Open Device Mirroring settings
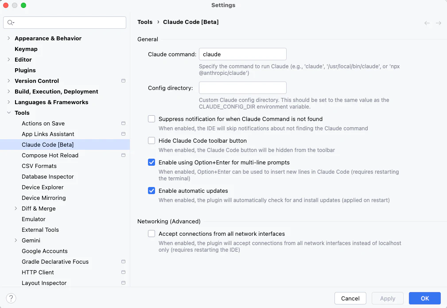The width and height of the screenshot is (447, 308). coord(43,198)
